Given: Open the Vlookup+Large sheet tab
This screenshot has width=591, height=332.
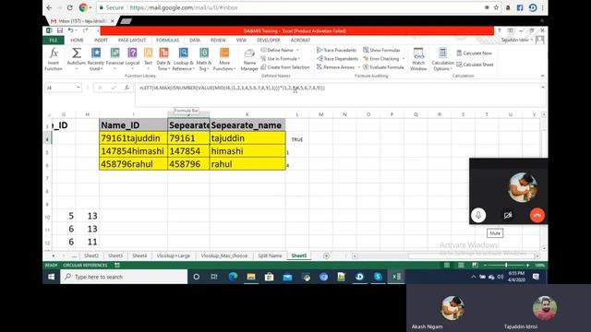Looking at the screenshot, I should [174, 256].
